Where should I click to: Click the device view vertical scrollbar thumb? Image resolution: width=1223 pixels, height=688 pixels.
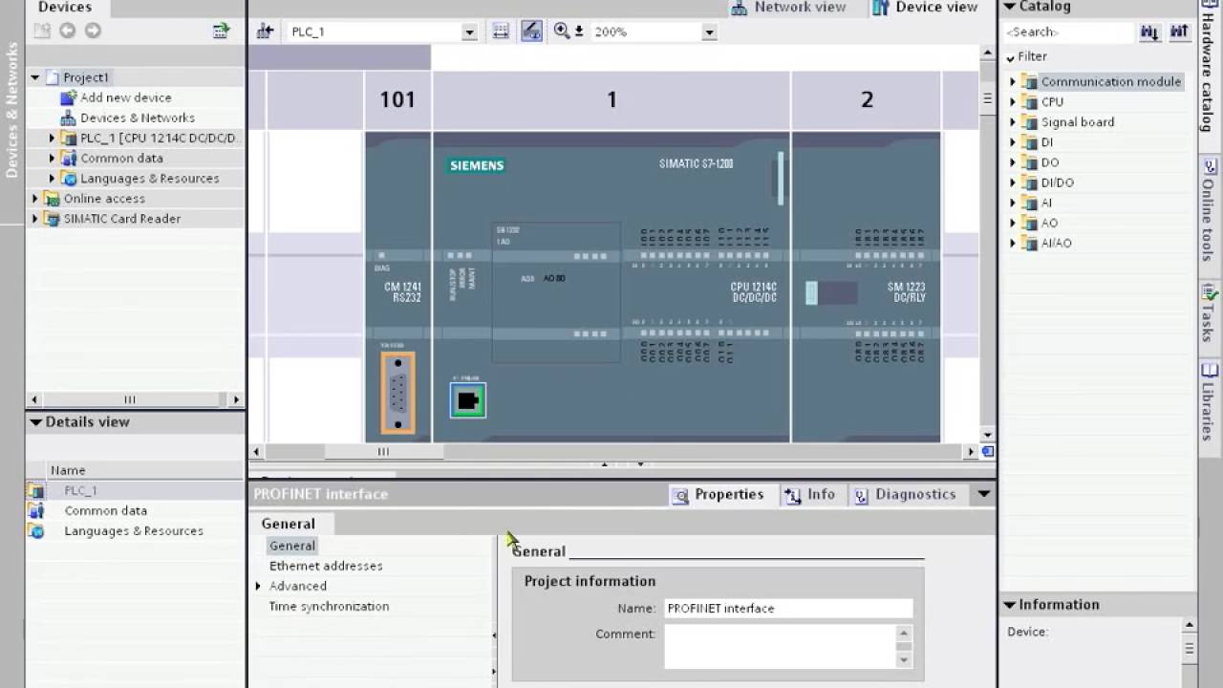tap(988, 98)
